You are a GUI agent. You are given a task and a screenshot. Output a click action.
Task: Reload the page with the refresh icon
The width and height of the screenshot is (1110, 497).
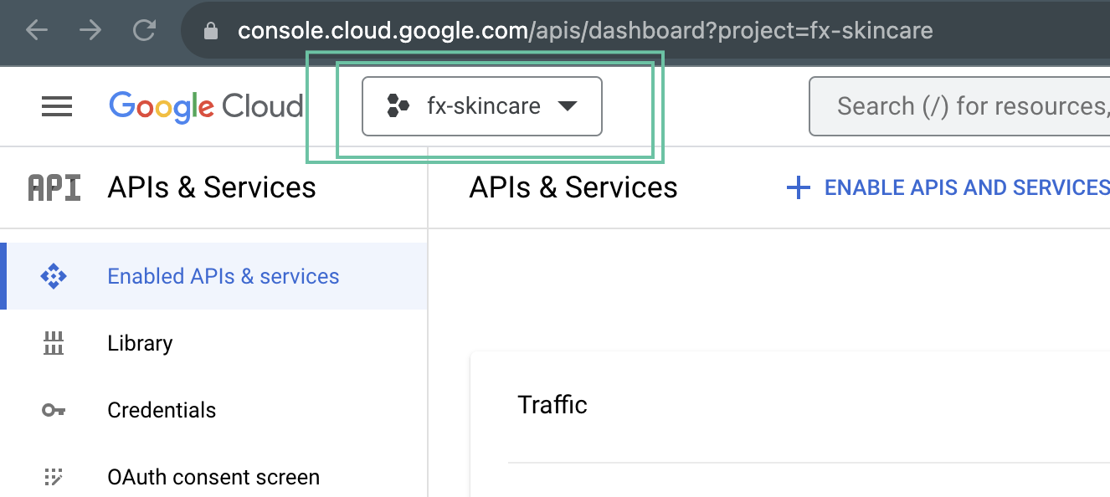point(145,31)
